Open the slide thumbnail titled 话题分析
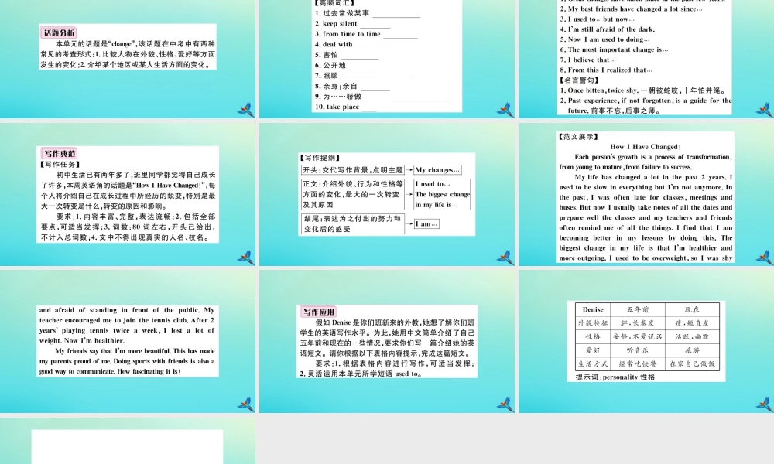This screenshot has width=774, height=464. [128, 60]
